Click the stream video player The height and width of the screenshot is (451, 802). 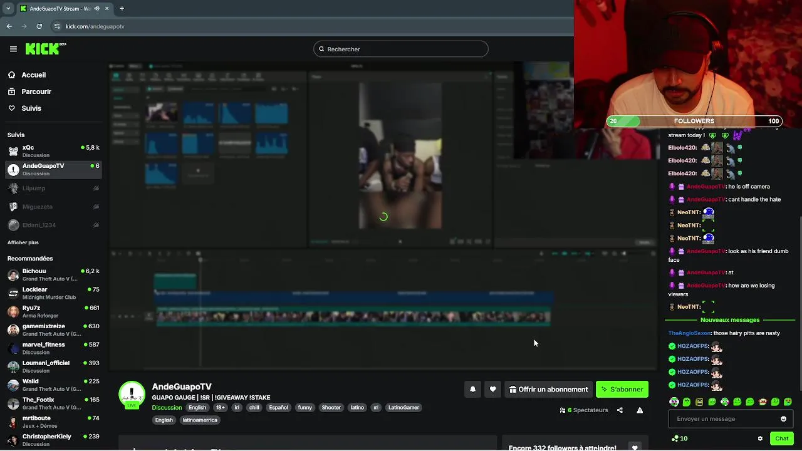[383, 216]
